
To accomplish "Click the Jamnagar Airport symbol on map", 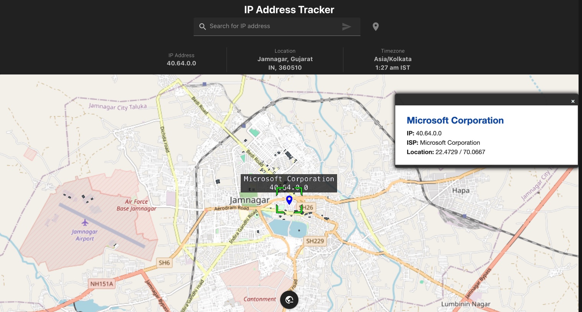I will click(85, 222).
